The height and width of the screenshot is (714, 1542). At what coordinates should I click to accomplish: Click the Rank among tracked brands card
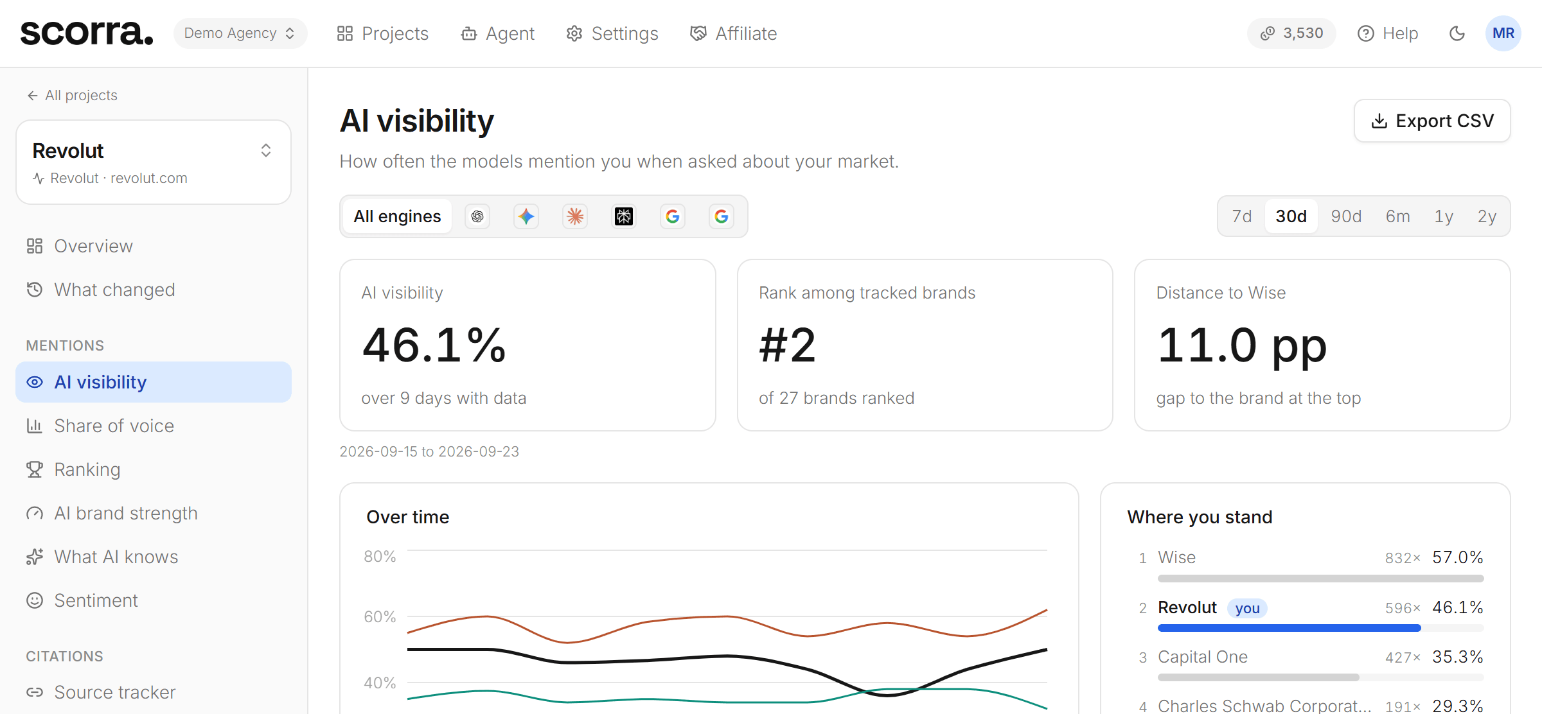tap(925, 345)
